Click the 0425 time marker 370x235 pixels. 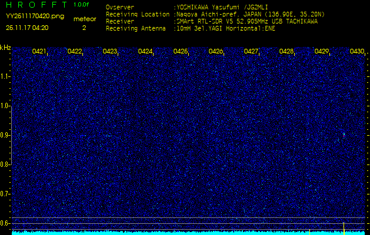pyautogui.click(x=181, y=52)
